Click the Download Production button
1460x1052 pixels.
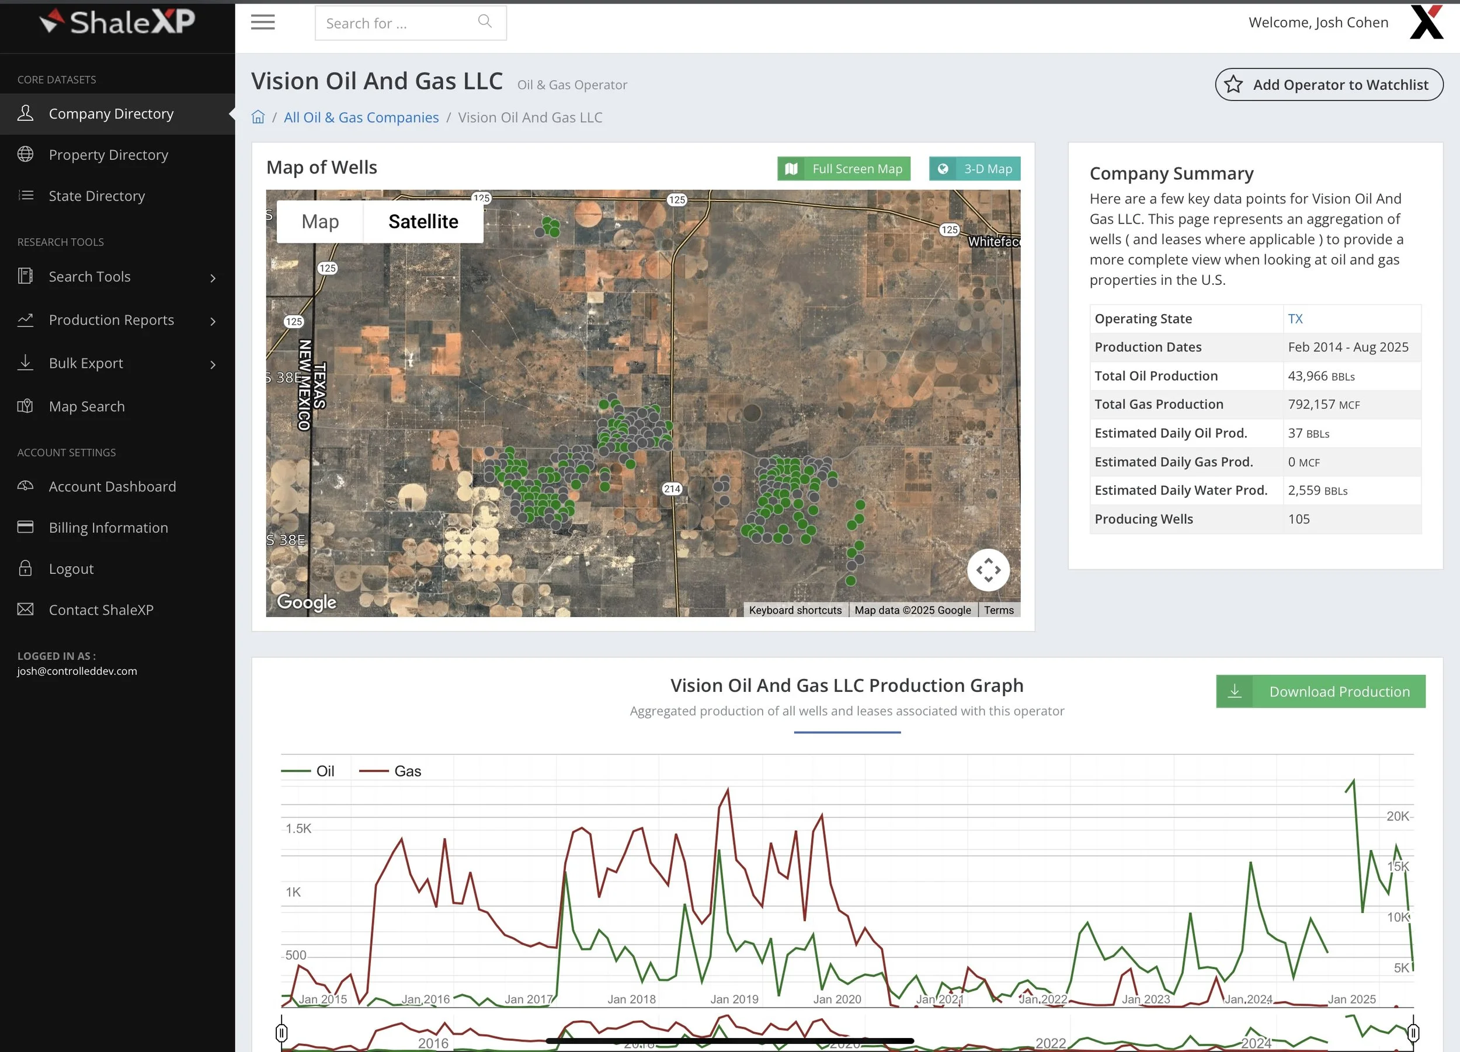tap(1320, 691)
